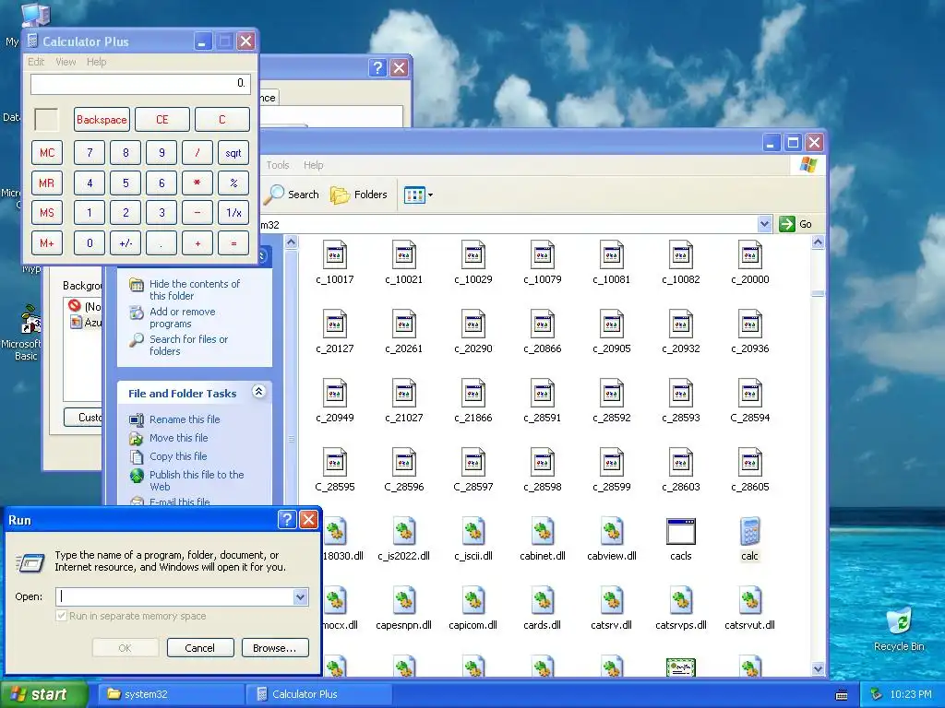Select the catsrvut.dll file
945x708 pixels.
point(749,608)
